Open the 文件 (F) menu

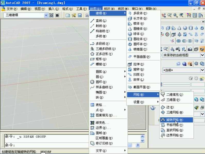coord(12,9)
